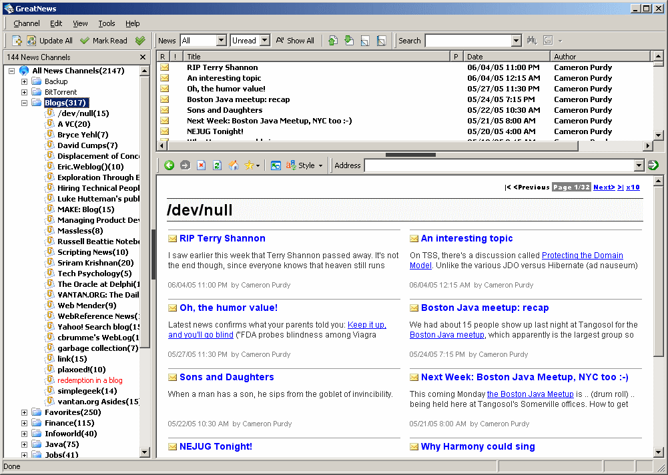The height and width of the screenshot is (475, 668).
Task: Click the envelope icon beside Boston Java meetup: recap article
Action: 414,308
